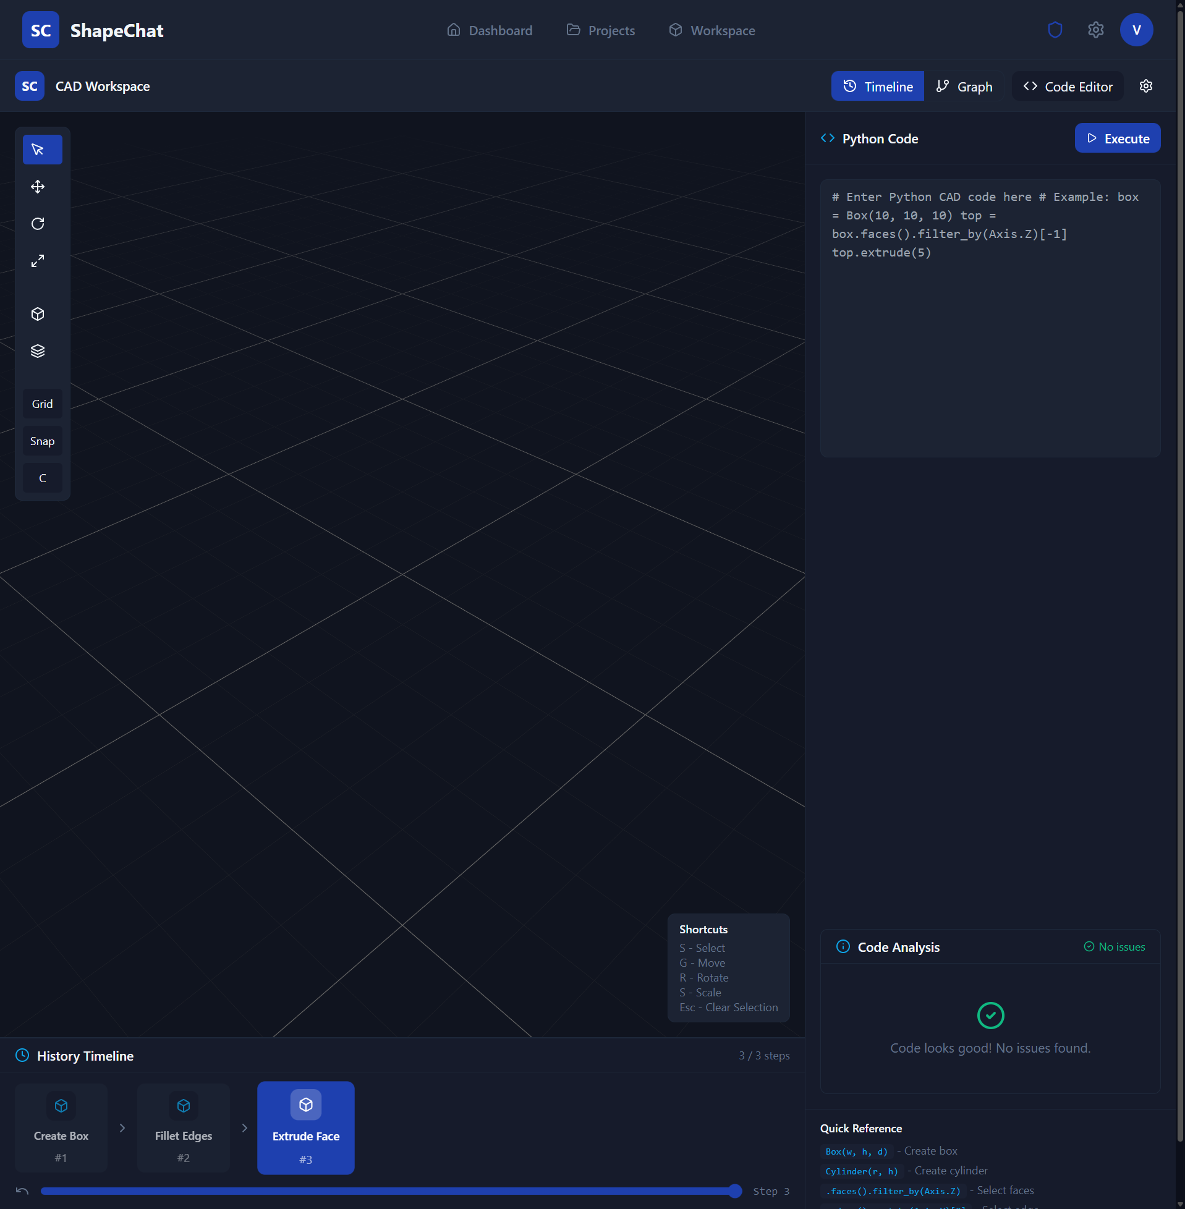Screen dimensions: 1185x1209
Task: Select the arrow selection tool
Action: click(x=41, y=150)
